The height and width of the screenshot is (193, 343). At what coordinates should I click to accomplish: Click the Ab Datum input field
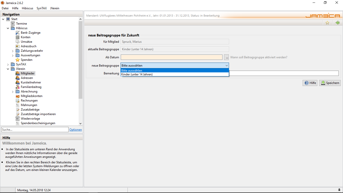[171, 57]
